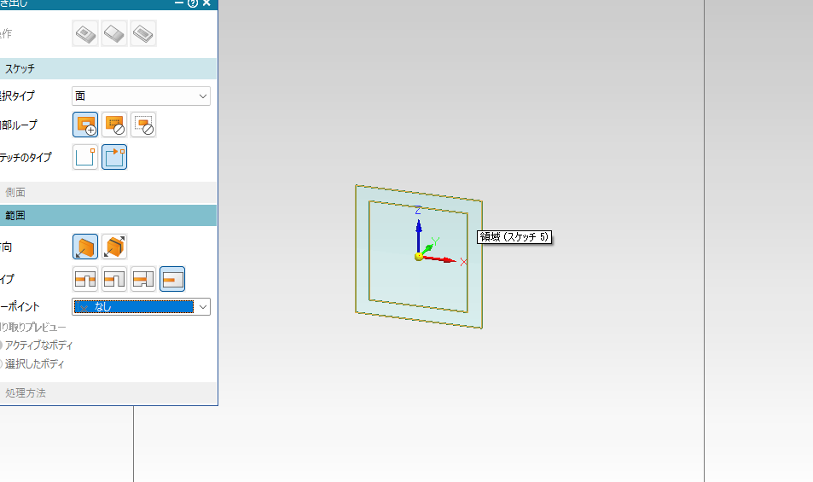
Task: Choose the sketch type icon with arrow
Action: point(114,157)
